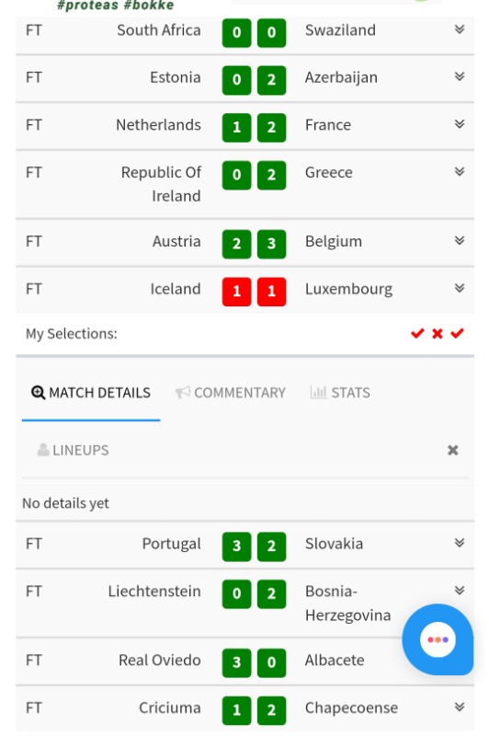
Task: Open the blue chat bubble widget
Action: tap(438, 639)
